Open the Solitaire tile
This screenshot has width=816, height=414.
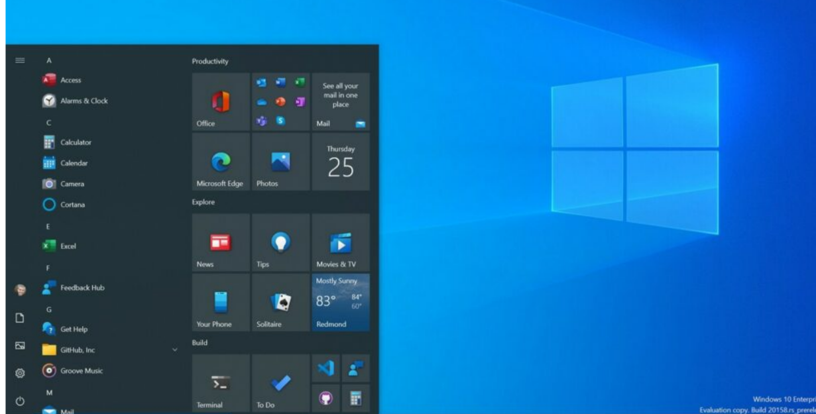pyautogui.click(x=280, y=303)
